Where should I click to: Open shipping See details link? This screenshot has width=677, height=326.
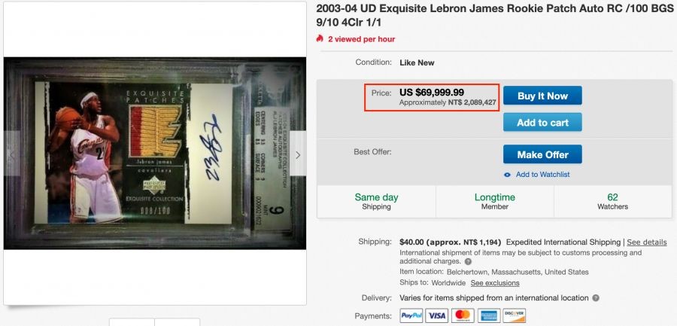pyautogui.click(x=647, y=242)
